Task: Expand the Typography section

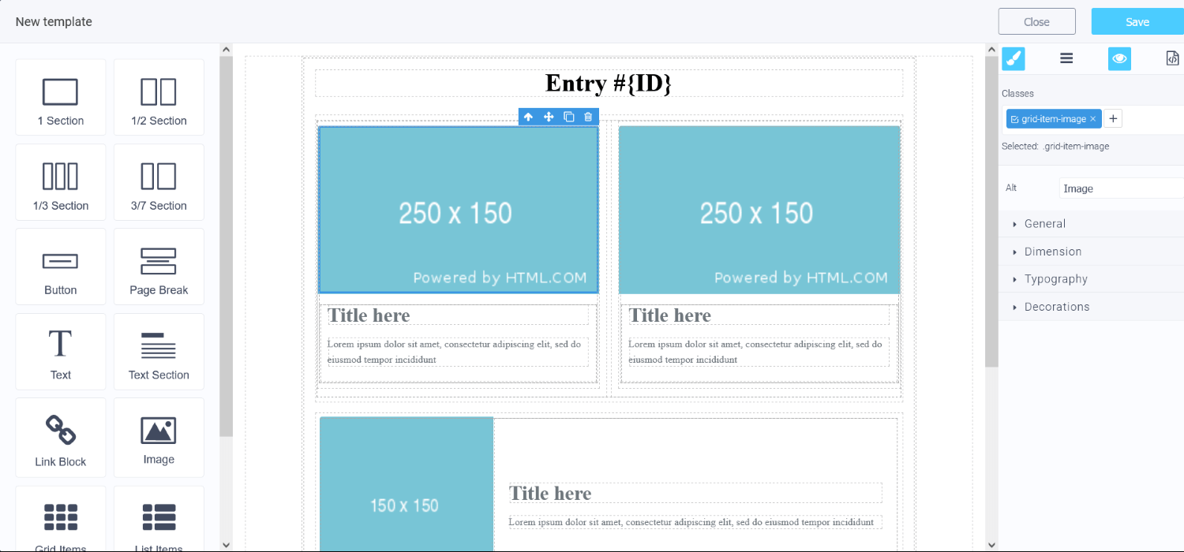Action: [x=1091, y=279]
